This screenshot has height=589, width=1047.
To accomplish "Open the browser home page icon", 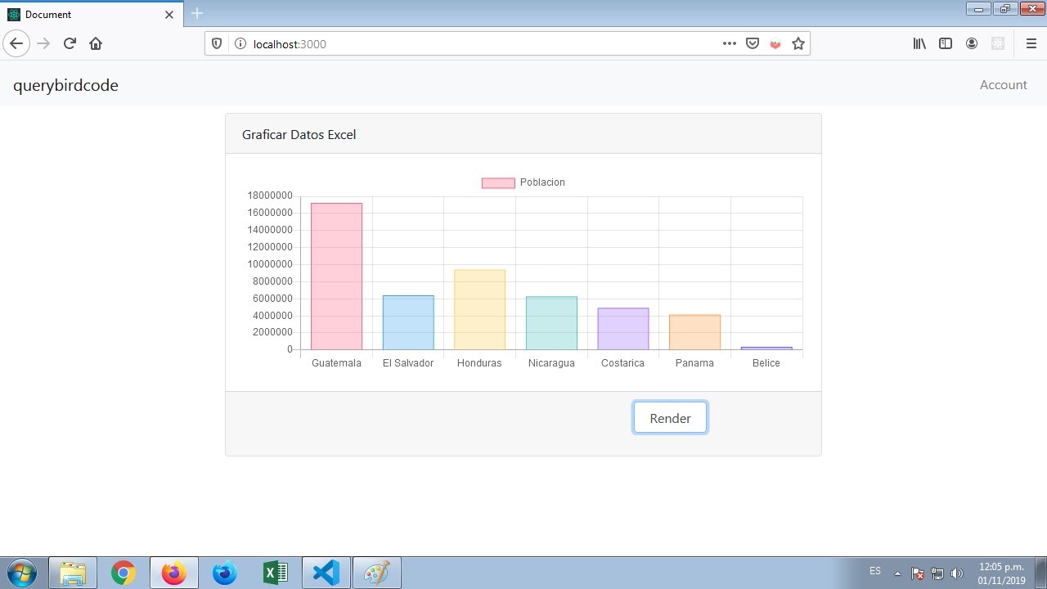I will point(96,43).
